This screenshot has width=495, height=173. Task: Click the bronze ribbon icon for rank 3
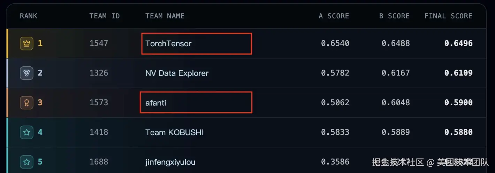point(26,102)
